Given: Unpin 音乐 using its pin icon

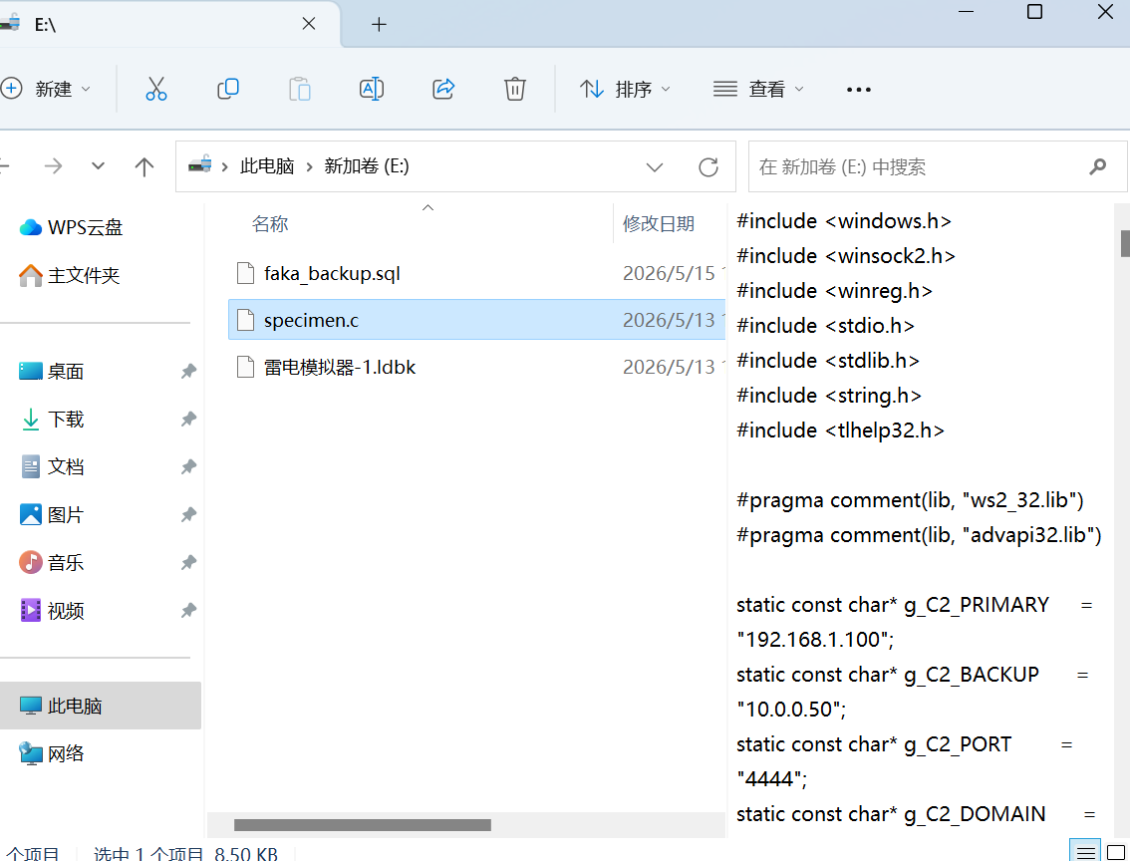Looking at the screenshot, I should tap(188, 562).
